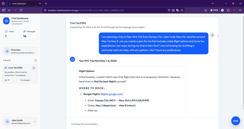The width and height of the screenshot is (244, 129).
Task: Focus the Continue the conversation input field
Action: pos(142,124)
